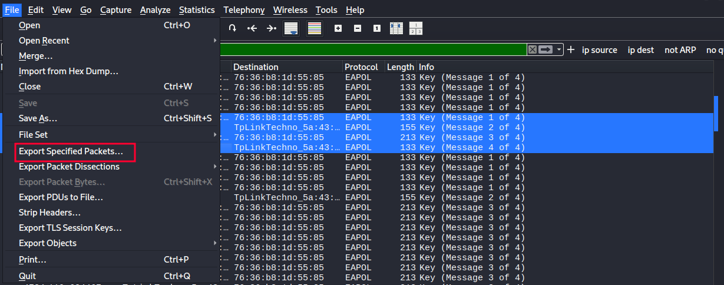This screenshot has width=724, height=285.
Task: Click the Resize columns to fit icon
Action: click(396, 28)
